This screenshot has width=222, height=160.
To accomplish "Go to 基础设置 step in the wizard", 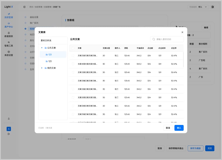I will click(34, 17).
